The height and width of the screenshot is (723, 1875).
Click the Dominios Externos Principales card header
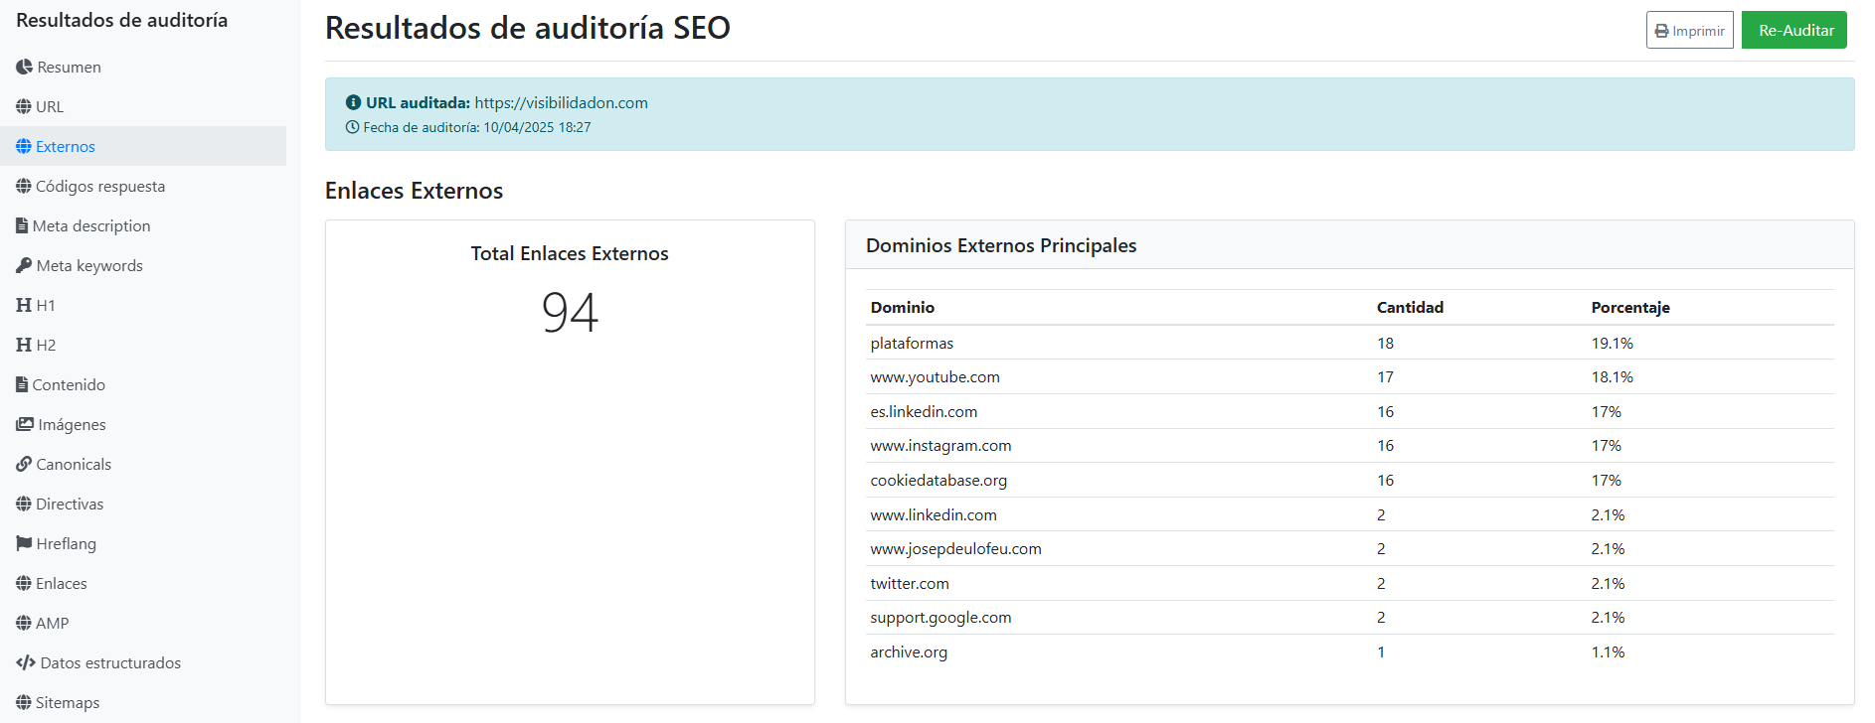[x=1350, y=245]
